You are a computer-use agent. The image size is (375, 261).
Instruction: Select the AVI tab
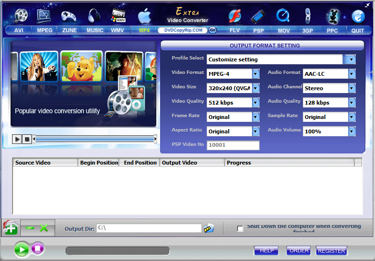pos(19,30)
